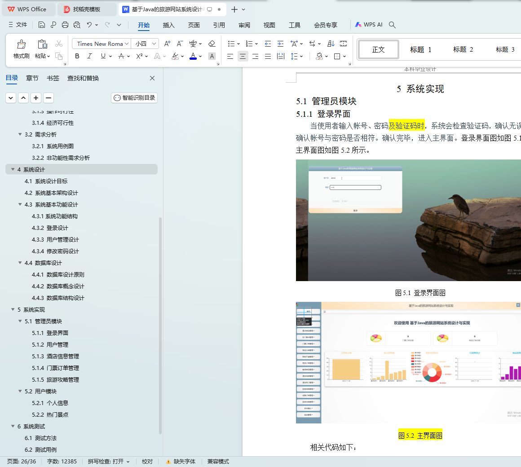Open the 视图 ribbon tab
Image resolution: width=521 pixels, height=467 pixels.
point(269,25)
